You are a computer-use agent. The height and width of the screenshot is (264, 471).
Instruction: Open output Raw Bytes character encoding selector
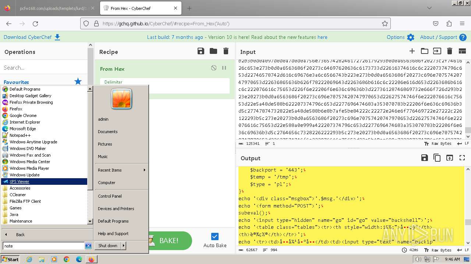(x=438, y=250)
